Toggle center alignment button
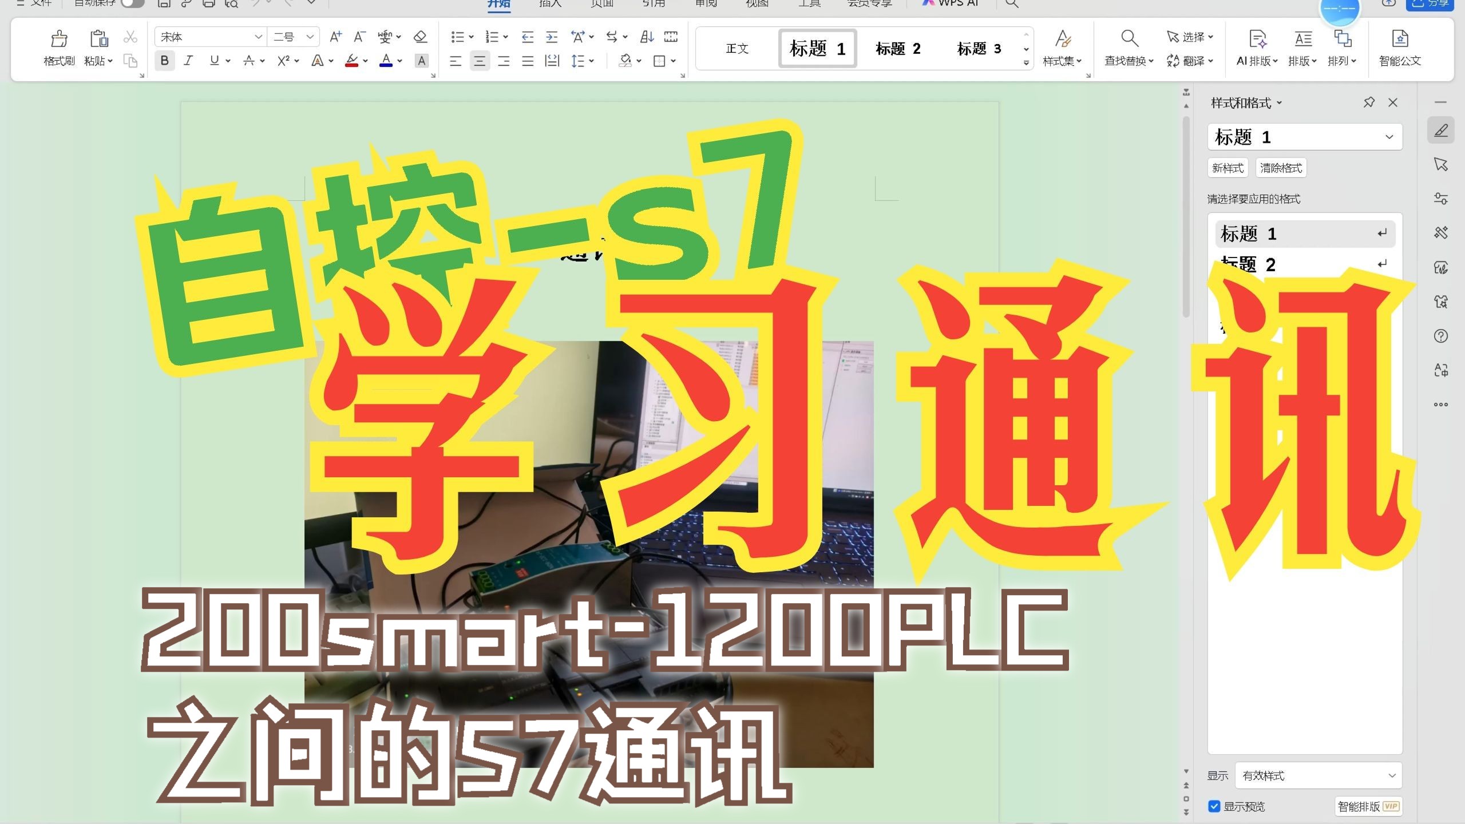This screenshot has height=824, width=1465. pyautogui.click(x=480, y=61)
